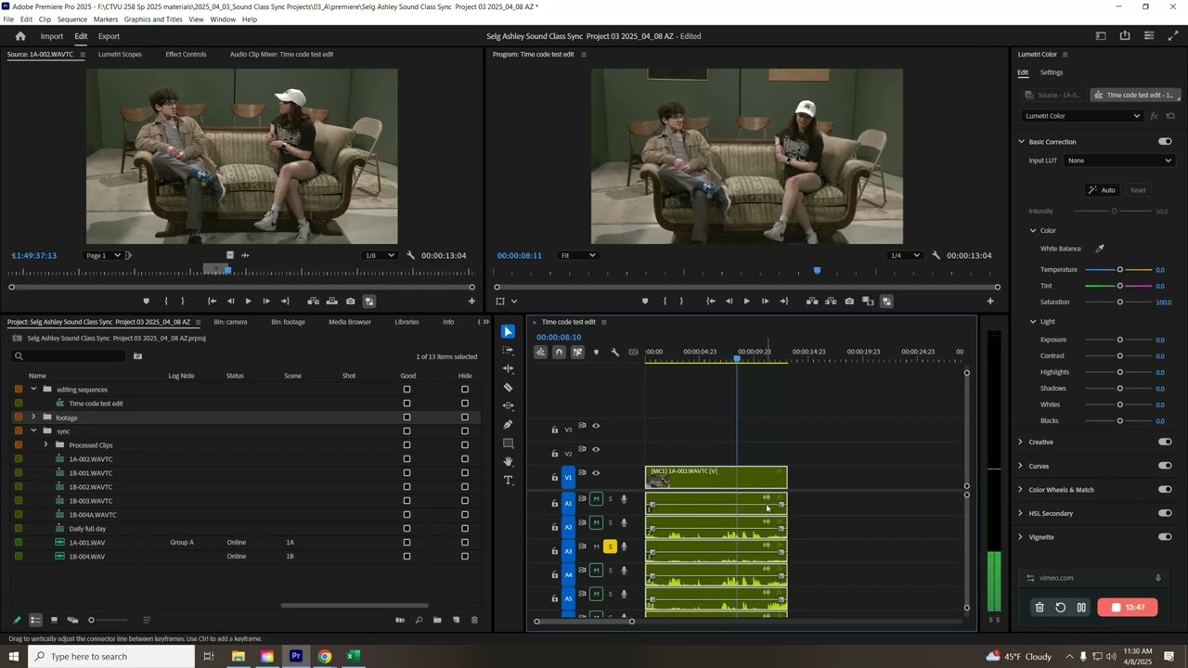
Task: Toggle Snap magnet in timeline
Action: coord(559,353)
